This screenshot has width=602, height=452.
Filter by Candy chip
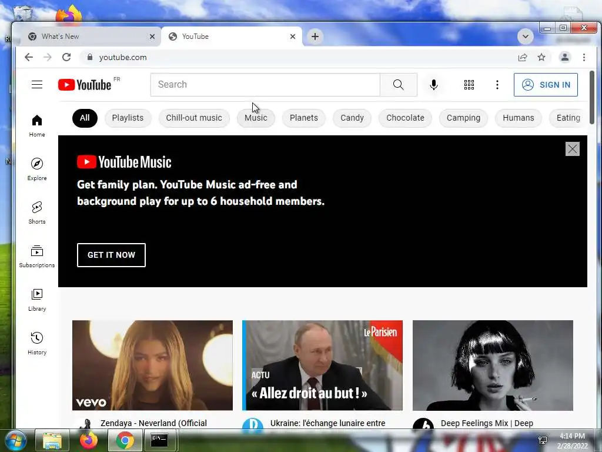tap(352, 118)
